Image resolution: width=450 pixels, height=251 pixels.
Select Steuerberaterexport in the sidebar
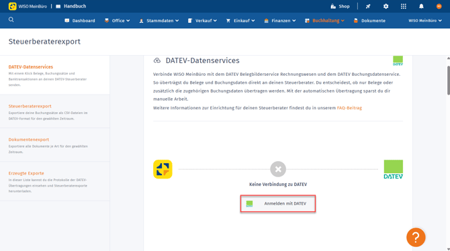(x=30, y=106)
